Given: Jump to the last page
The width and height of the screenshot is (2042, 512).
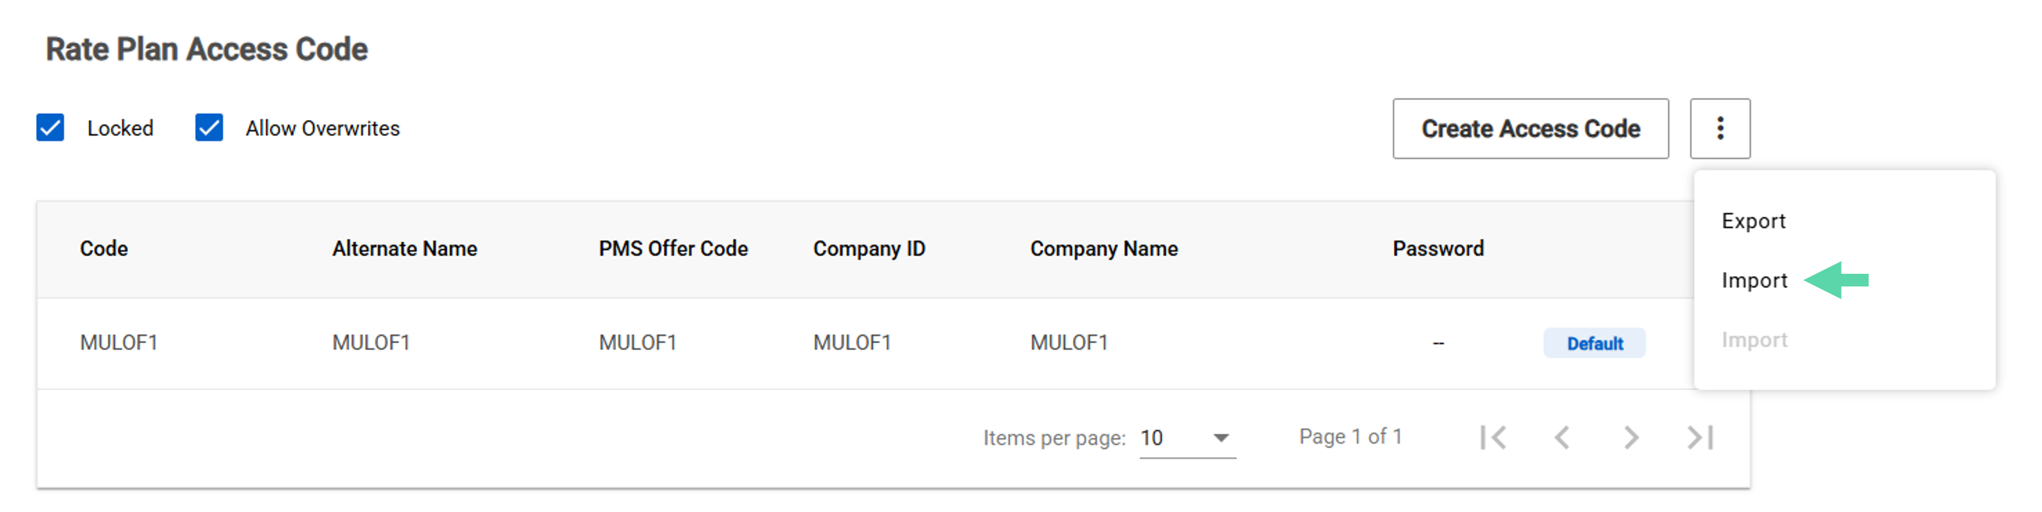Looking at the screenshot, I should (1699, 437).
